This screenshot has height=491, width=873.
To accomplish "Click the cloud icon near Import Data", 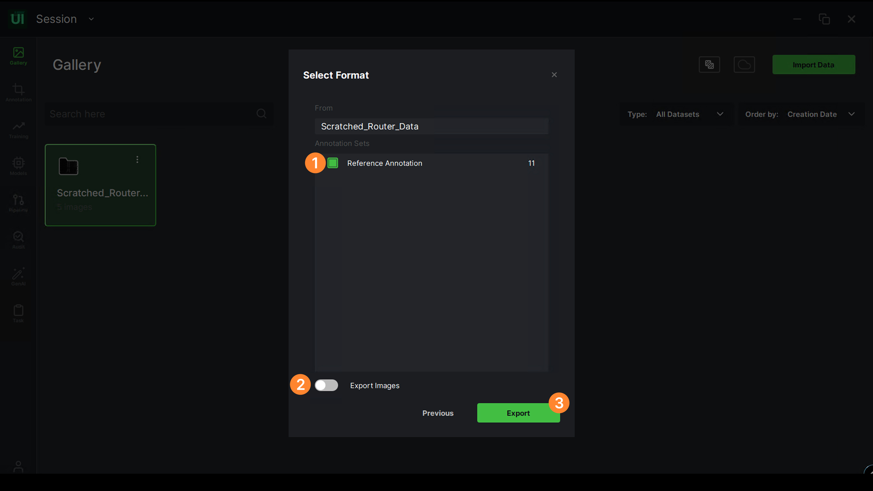I will [x=744, y=65].
